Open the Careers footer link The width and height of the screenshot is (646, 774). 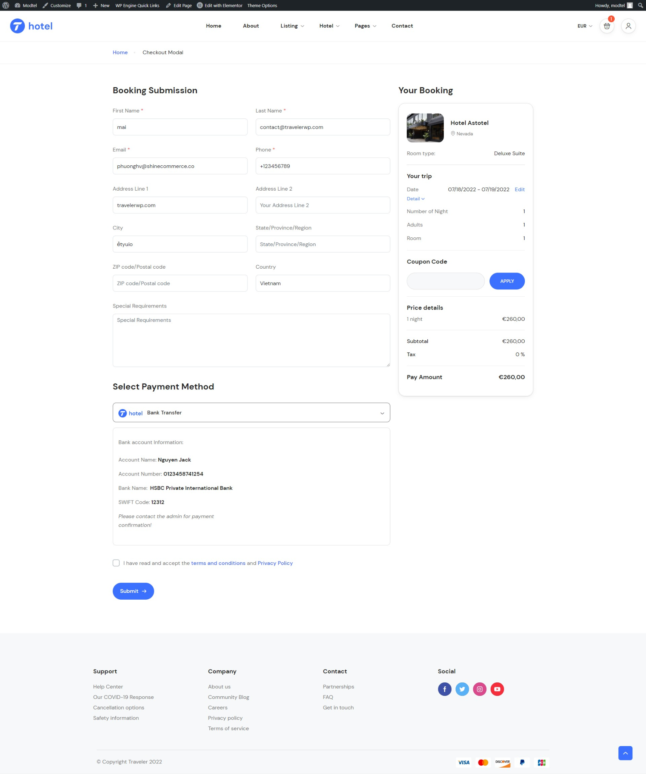(218, 708)
